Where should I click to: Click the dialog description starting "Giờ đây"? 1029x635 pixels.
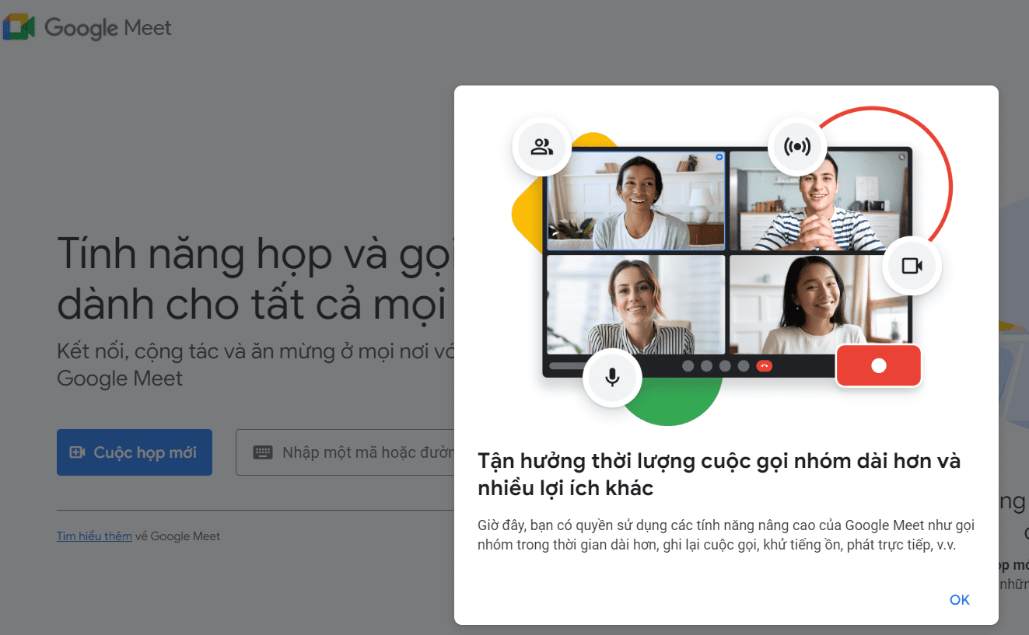(726, 536)
